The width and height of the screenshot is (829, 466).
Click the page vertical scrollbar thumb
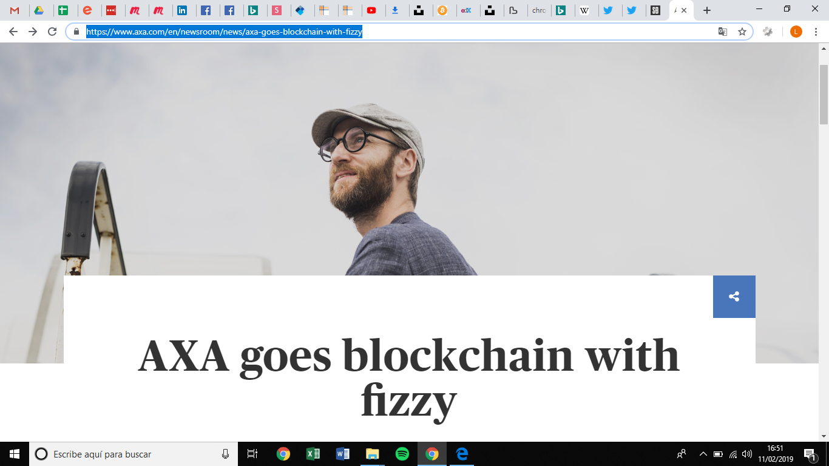coord(824,93)
